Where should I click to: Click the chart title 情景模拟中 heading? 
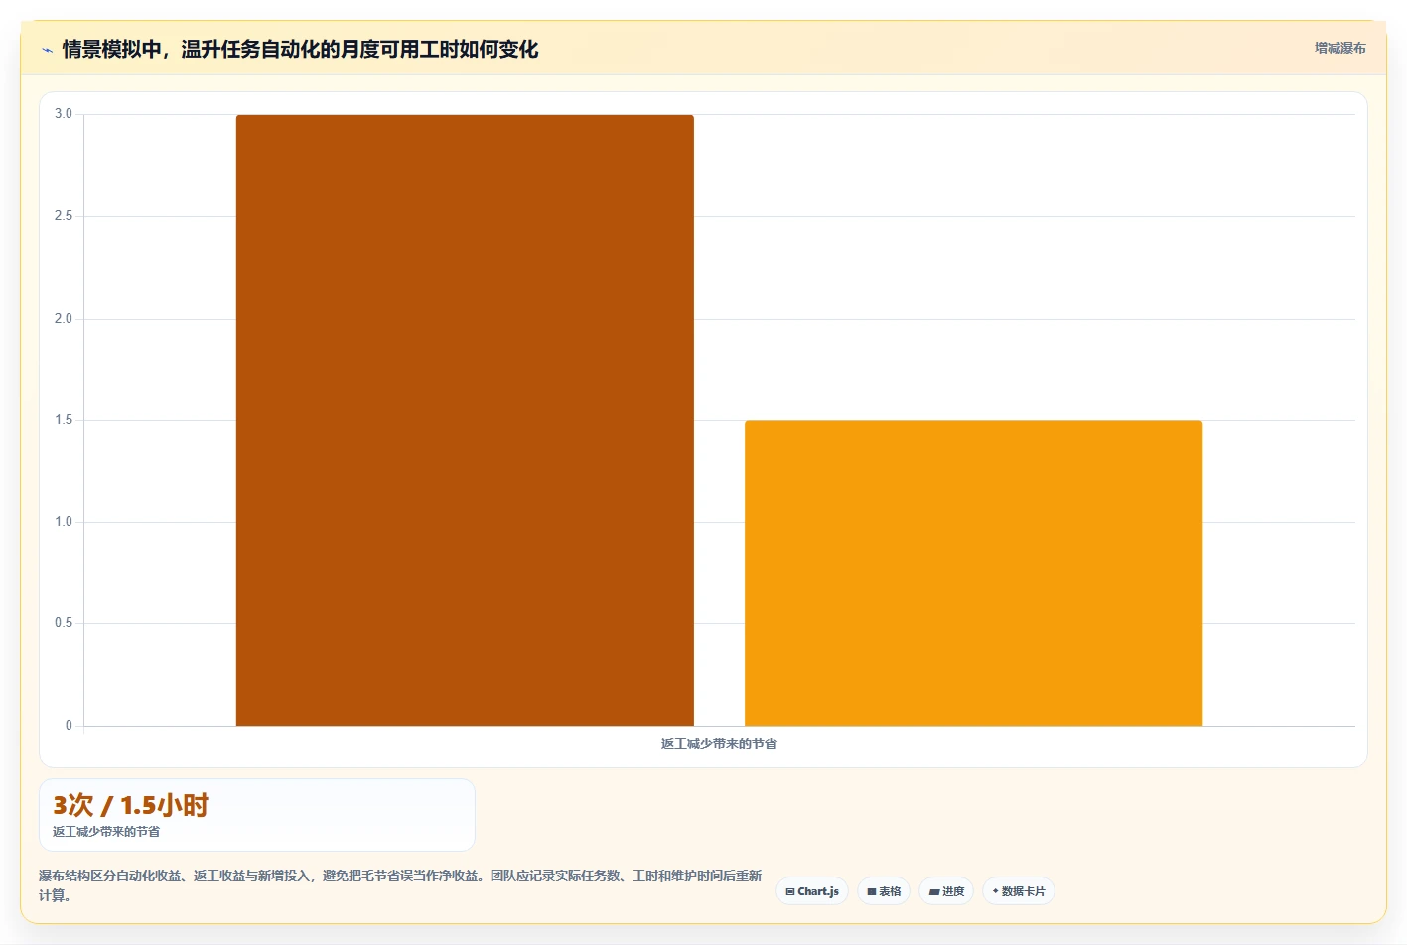[x=300, y=49]
